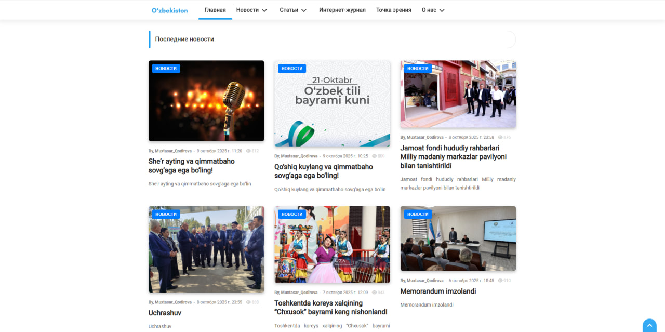Select the Главная tab
Screen dimensions: 665x332
point(215,10)
